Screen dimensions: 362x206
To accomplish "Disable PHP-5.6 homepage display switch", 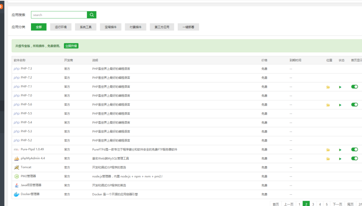I will click(354, 105).
